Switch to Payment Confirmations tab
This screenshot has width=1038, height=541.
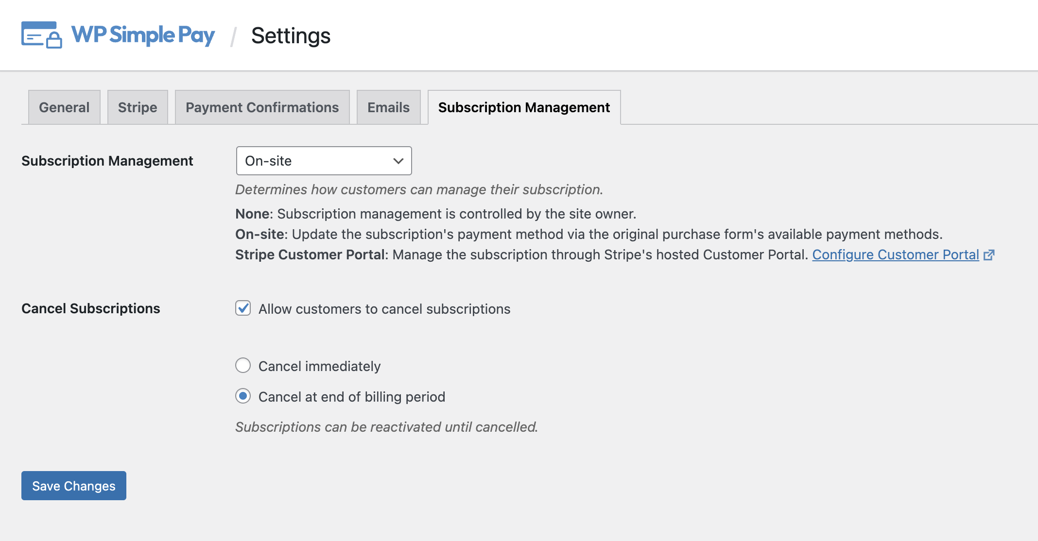(x=262, y=107)
